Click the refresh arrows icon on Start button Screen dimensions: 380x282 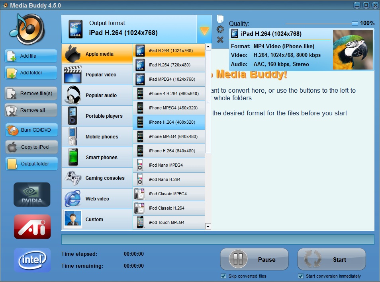click(313, 259)
